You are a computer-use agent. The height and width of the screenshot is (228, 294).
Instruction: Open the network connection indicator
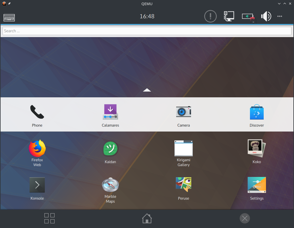(229, 16)
